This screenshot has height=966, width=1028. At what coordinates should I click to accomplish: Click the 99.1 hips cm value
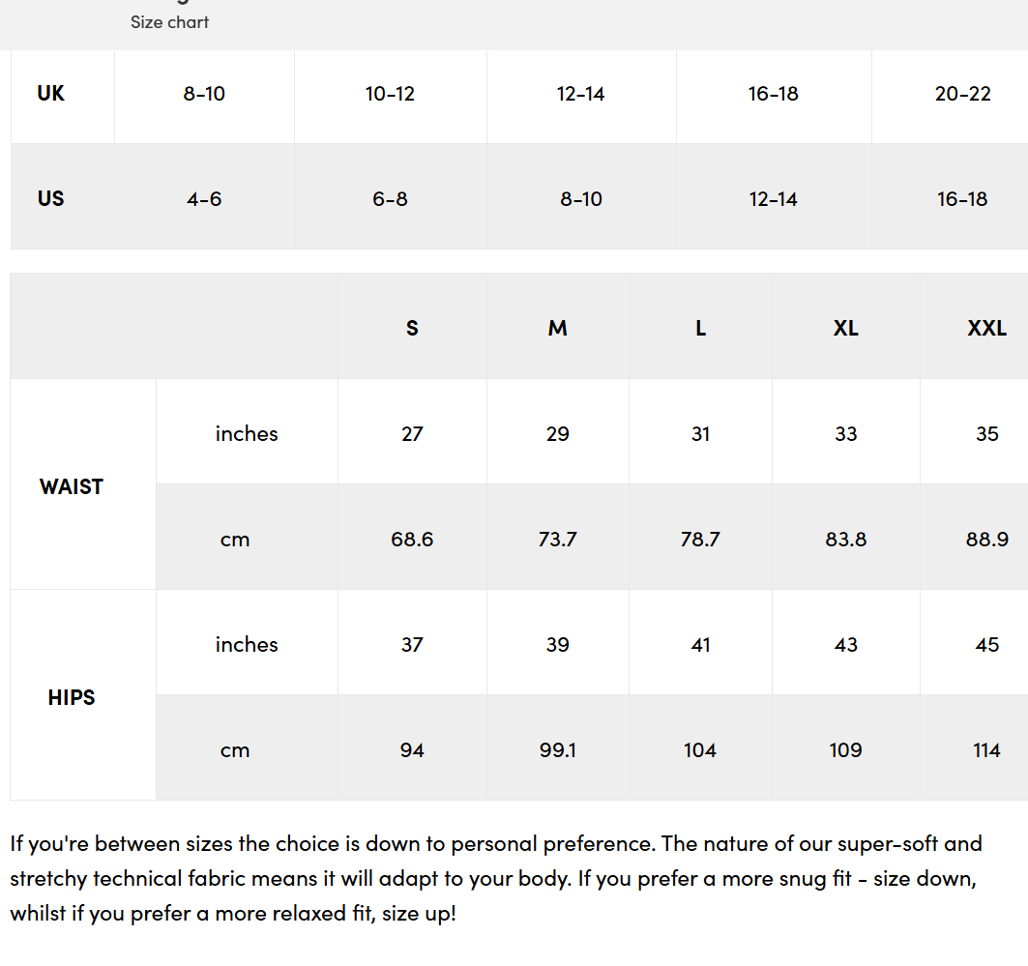(557, 750)
